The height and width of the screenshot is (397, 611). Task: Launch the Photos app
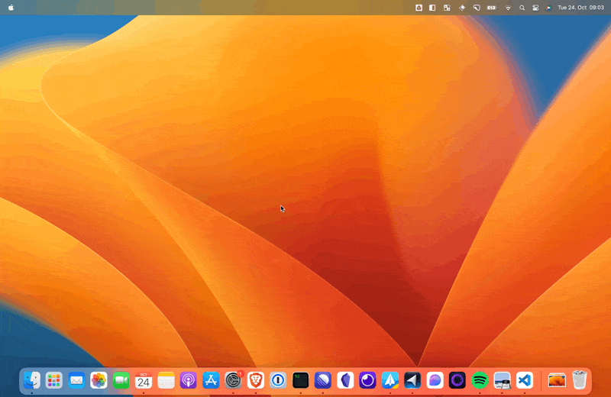coord(99,379)
